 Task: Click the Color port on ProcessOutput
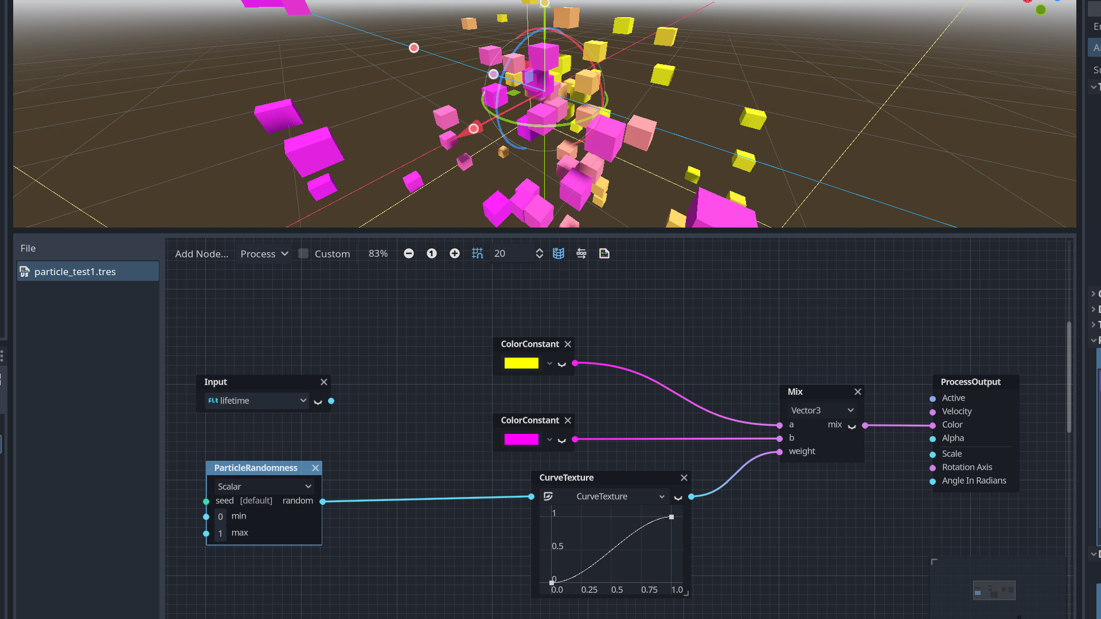coord(933,425)
